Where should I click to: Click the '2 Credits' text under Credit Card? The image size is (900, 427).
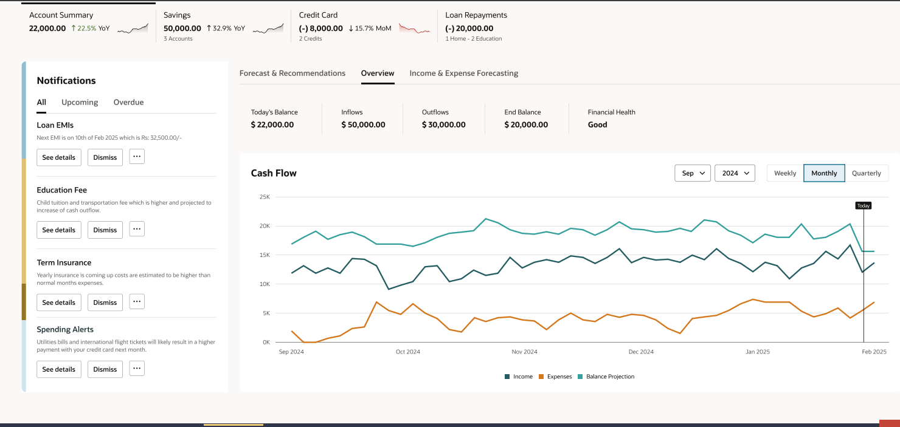311,39
